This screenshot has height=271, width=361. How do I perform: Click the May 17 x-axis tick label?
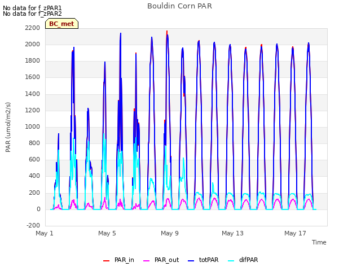coord(295,233)
